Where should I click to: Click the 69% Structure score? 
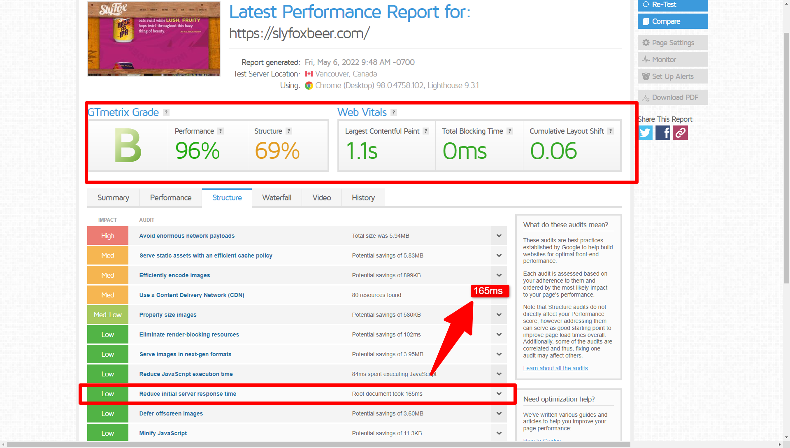tap(277, 151)
